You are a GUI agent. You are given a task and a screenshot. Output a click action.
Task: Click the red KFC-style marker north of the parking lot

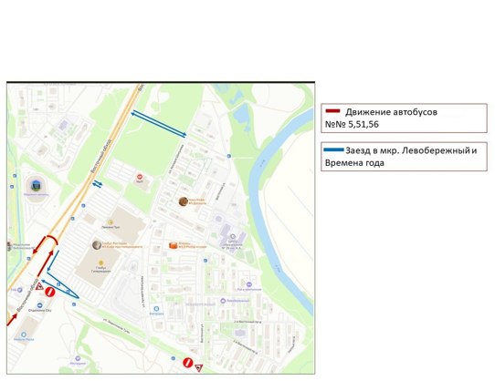click(x=140, y=177)
